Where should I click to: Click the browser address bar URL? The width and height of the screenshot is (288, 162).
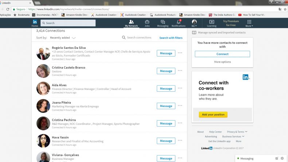pos(69,9)
